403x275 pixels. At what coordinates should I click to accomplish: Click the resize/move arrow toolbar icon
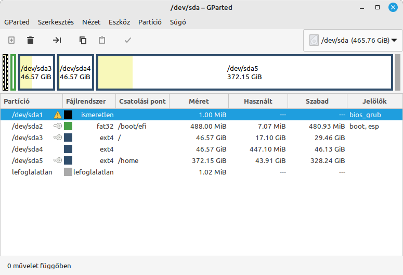click(x=57, y=40)
